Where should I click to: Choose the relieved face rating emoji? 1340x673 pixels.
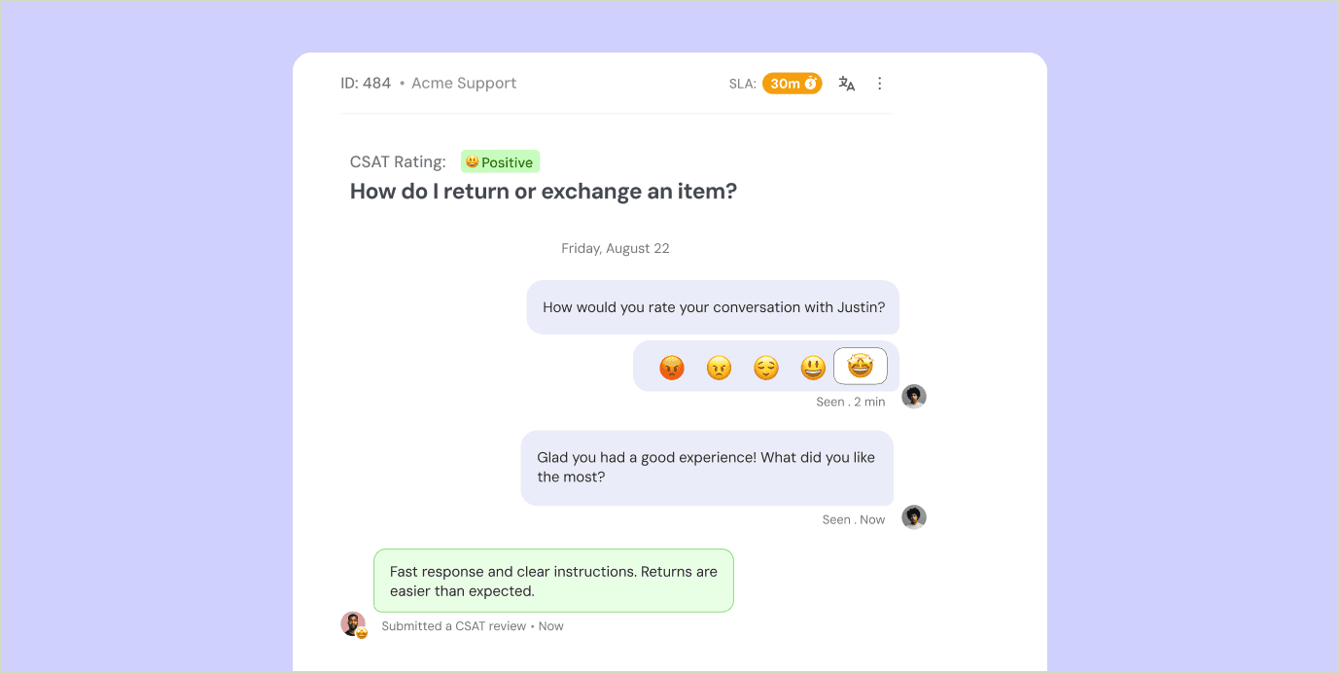766,368
